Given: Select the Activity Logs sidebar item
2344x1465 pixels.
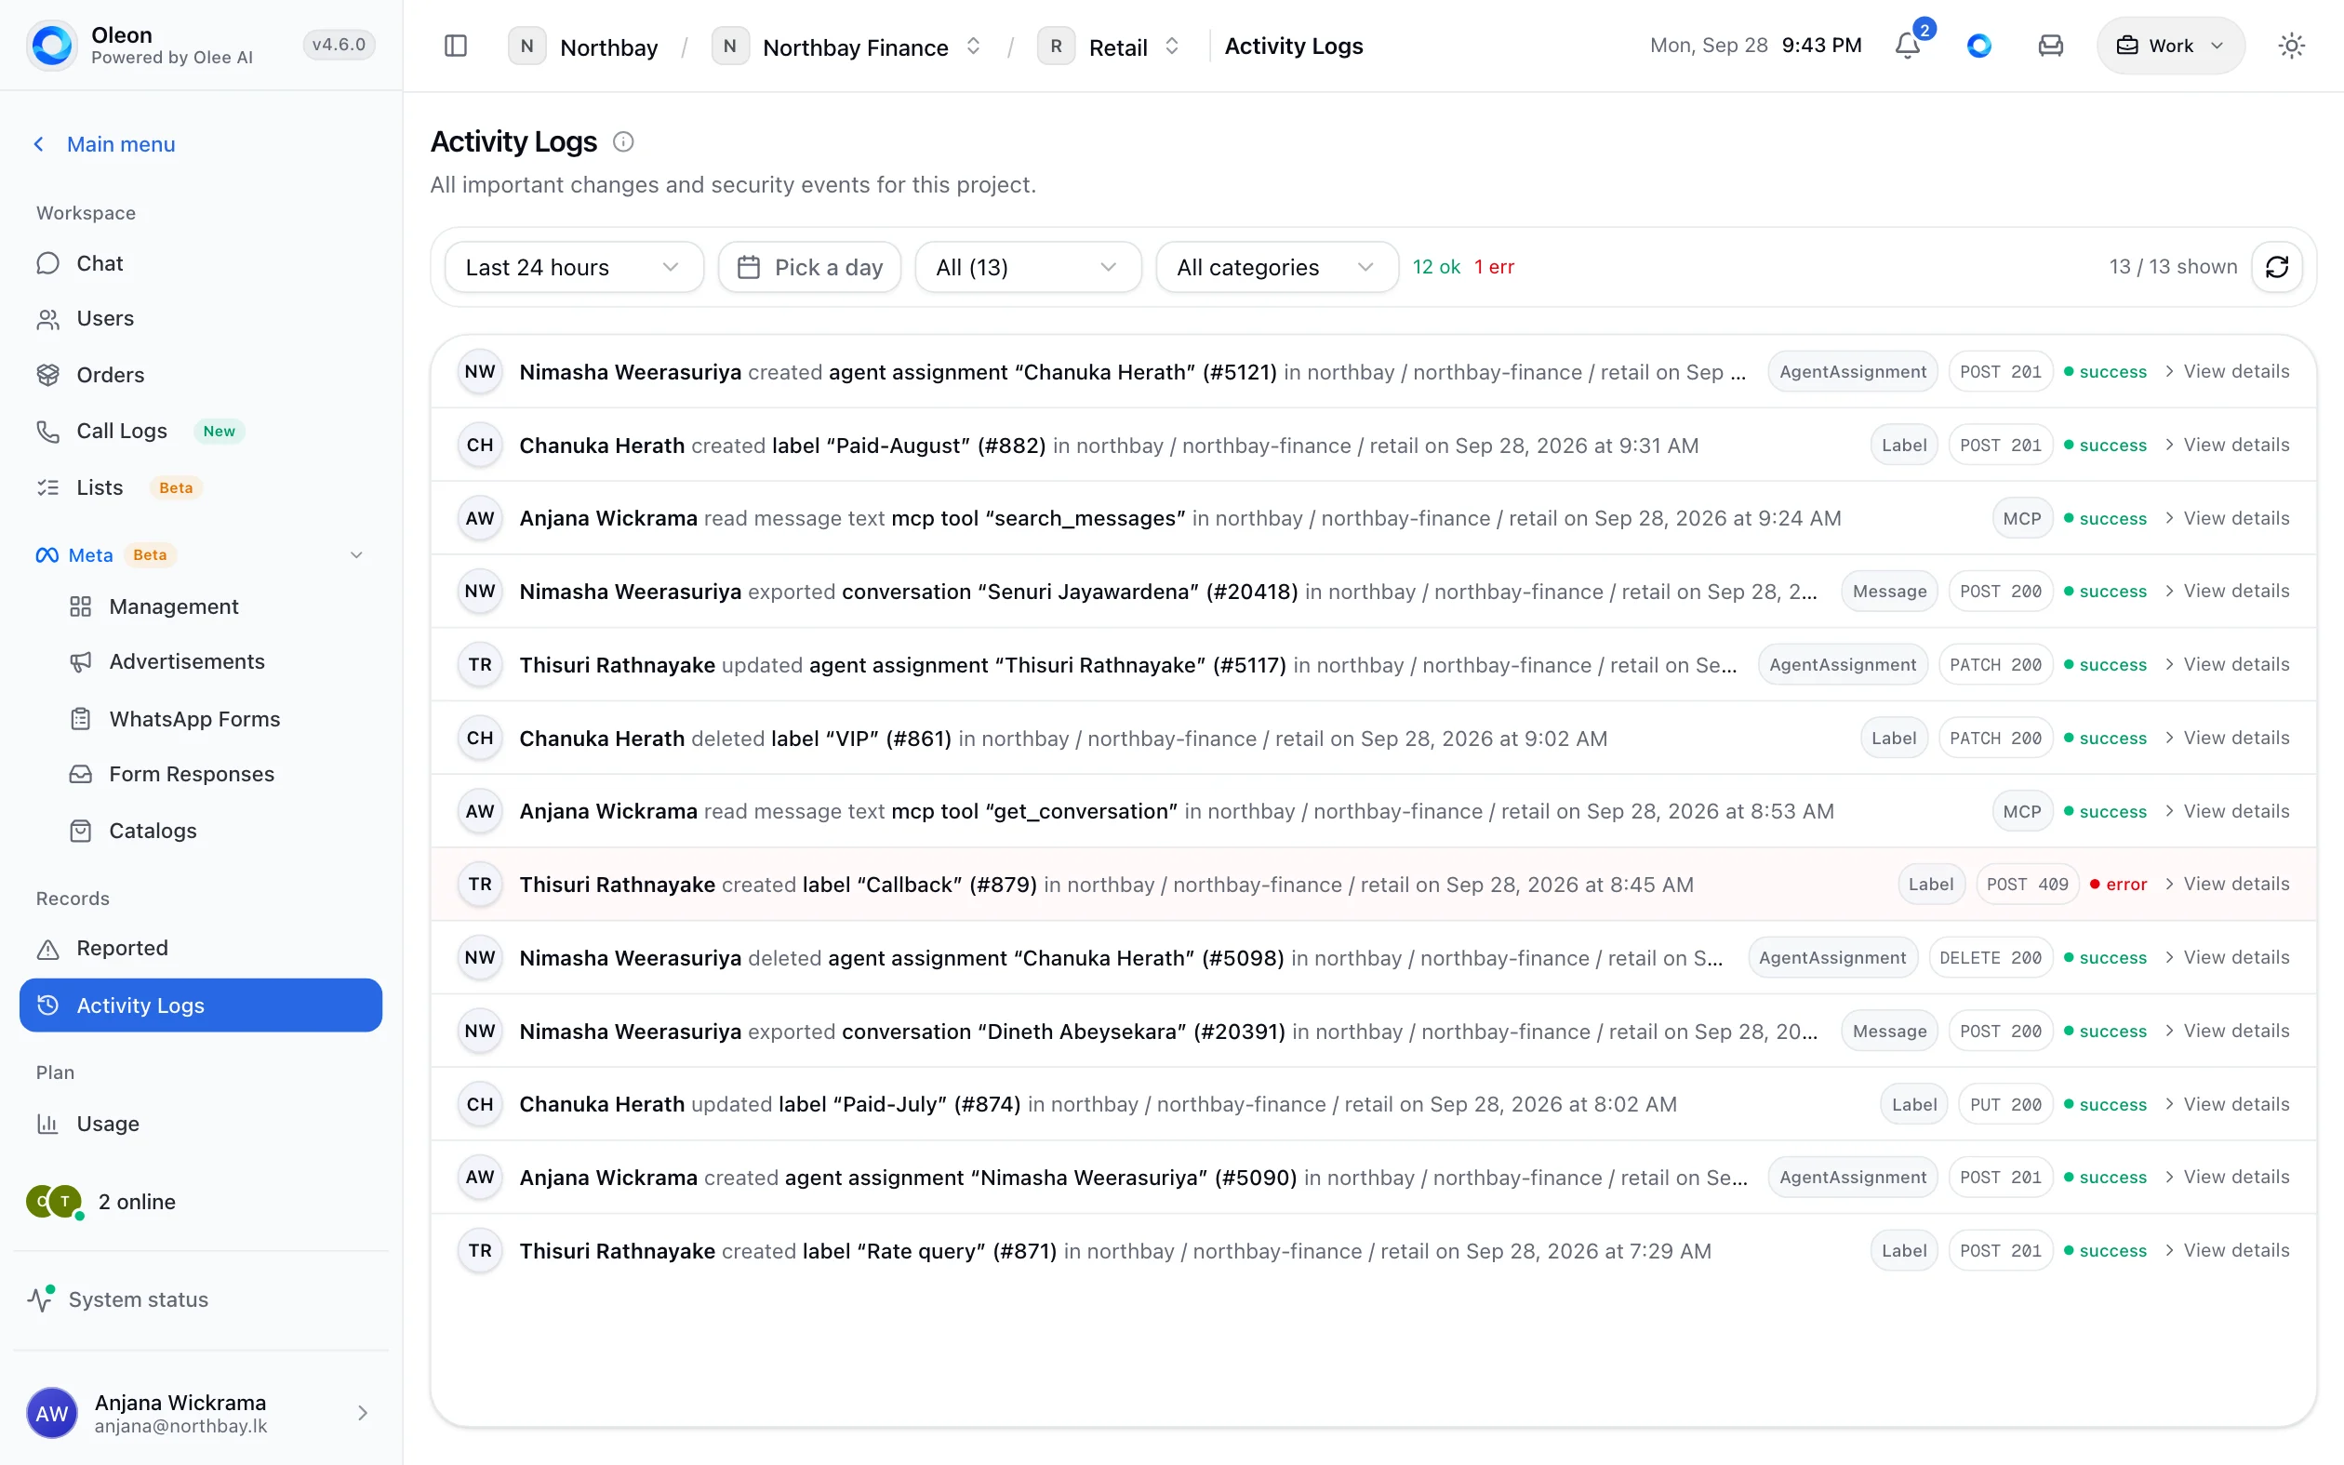Looking at the screenshot, I should click(201, 1006).
